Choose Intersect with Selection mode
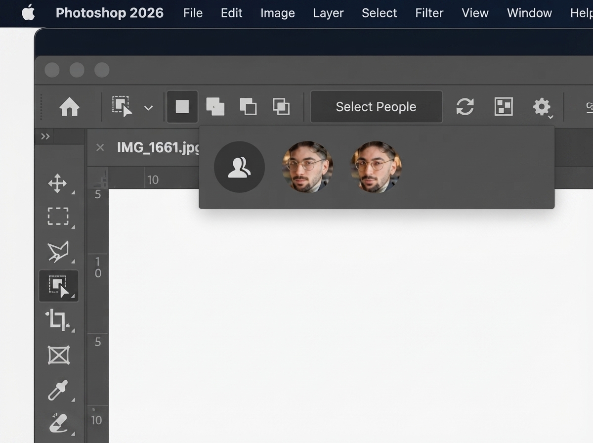This screenshot has width=593, height=443. [281, 107]
